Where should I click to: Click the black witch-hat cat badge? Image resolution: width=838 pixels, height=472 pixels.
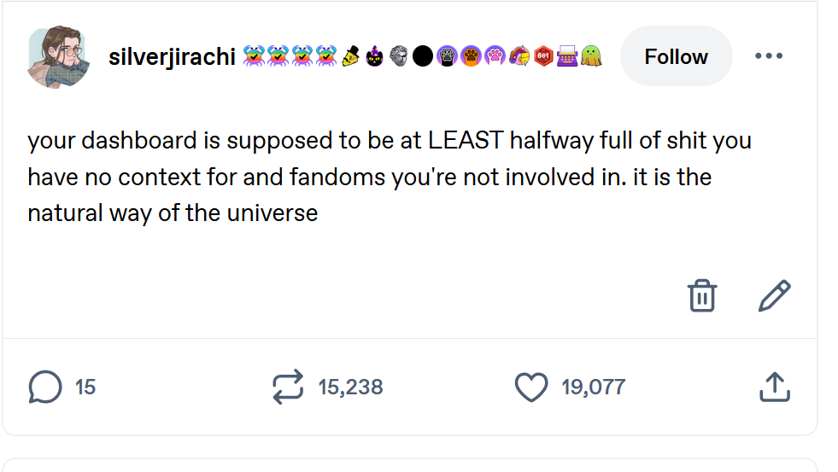click(x=374, y=57)
